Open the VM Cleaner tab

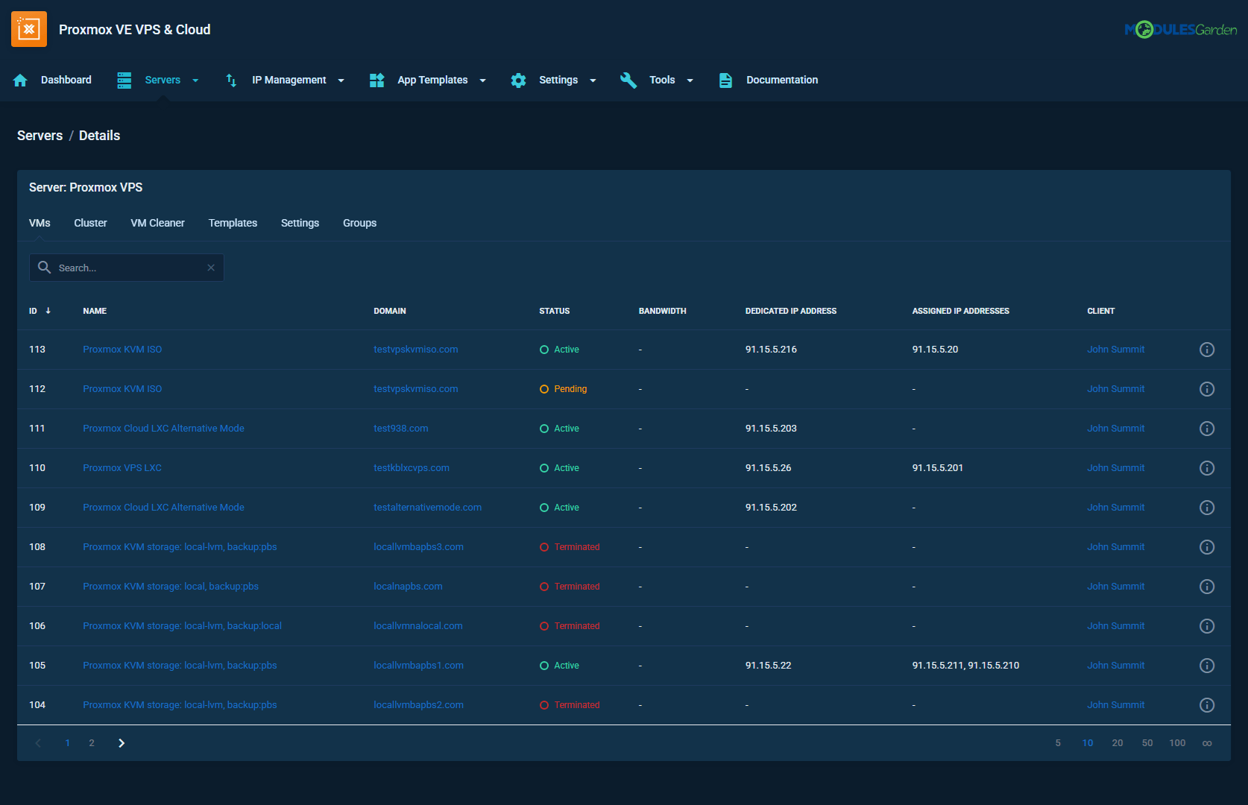click(157, 223)
